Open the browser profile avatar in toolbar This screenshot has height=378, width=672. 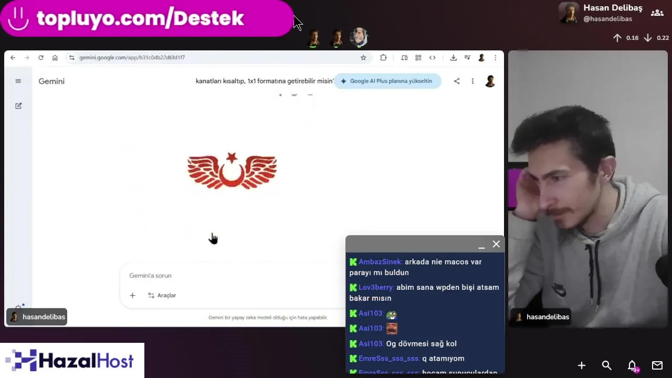[x=481, y=58]
